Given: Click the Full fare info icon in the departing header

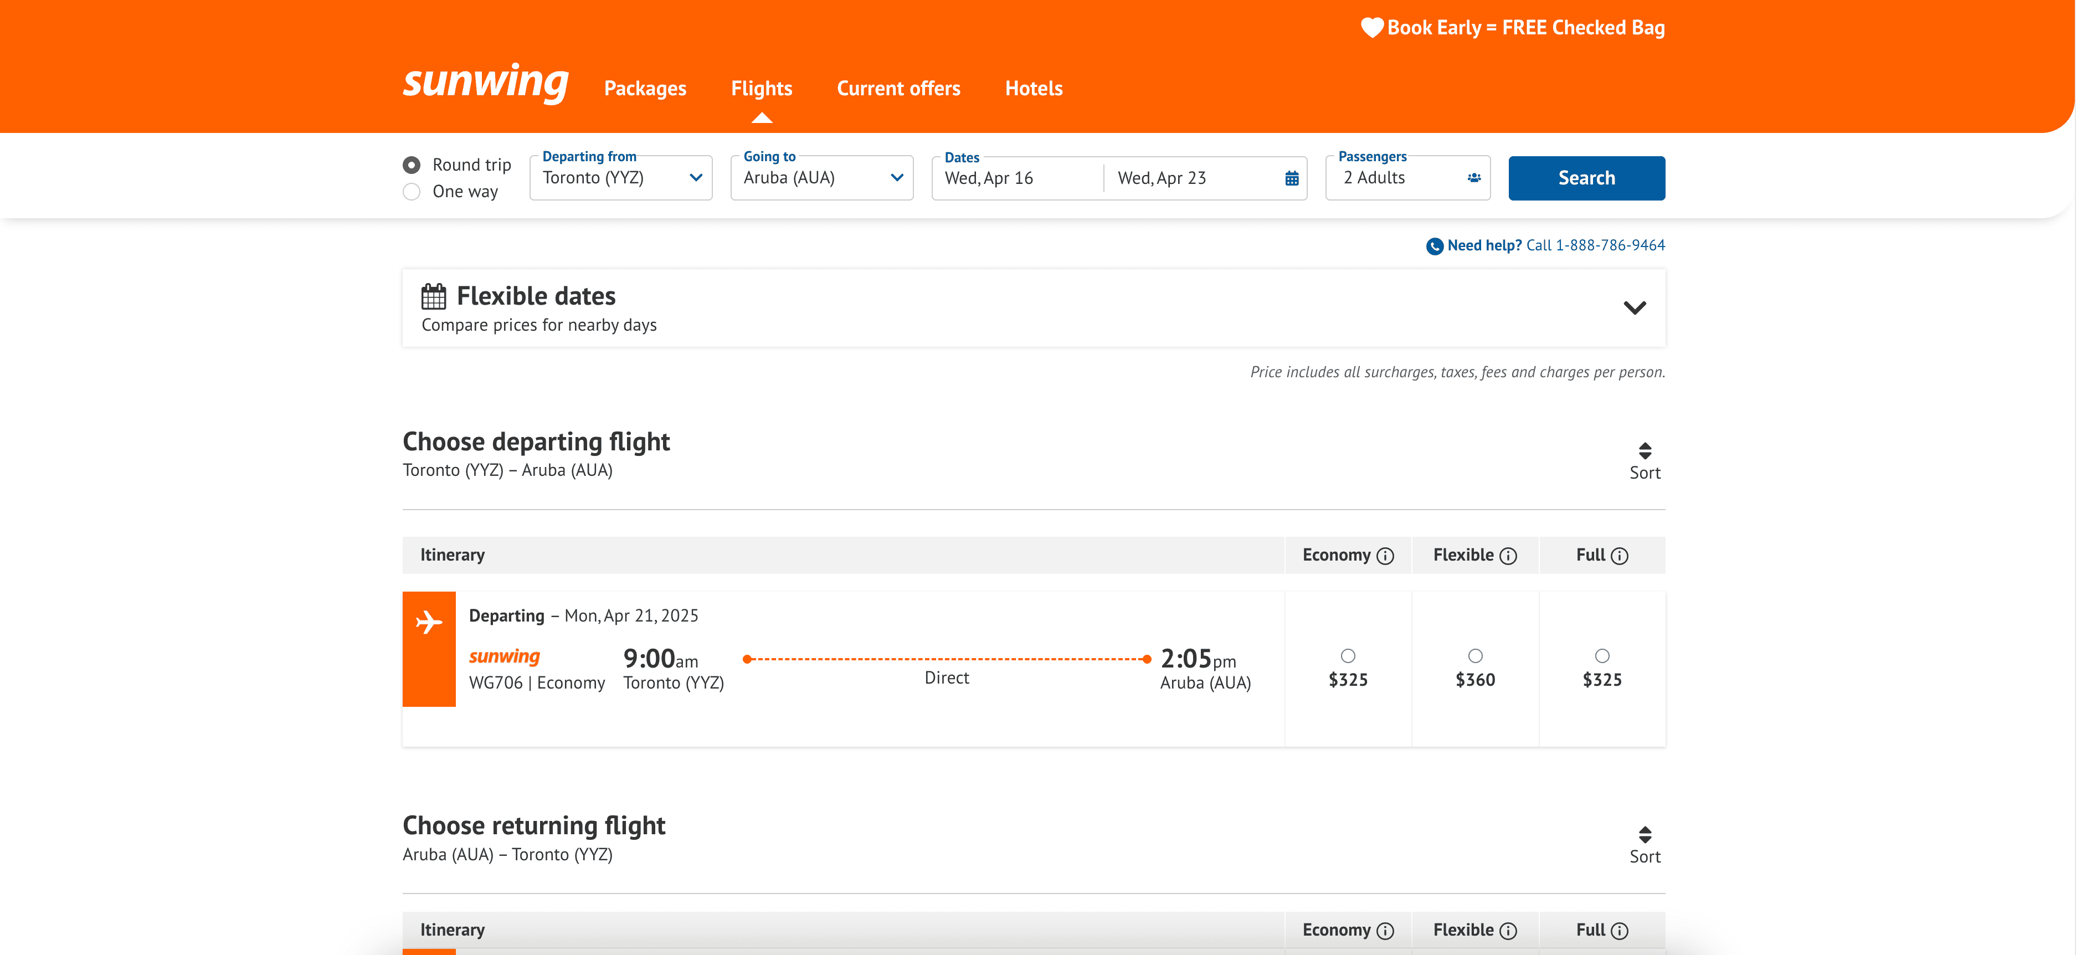Looking at the screenshot, I should click(1619, 556).
